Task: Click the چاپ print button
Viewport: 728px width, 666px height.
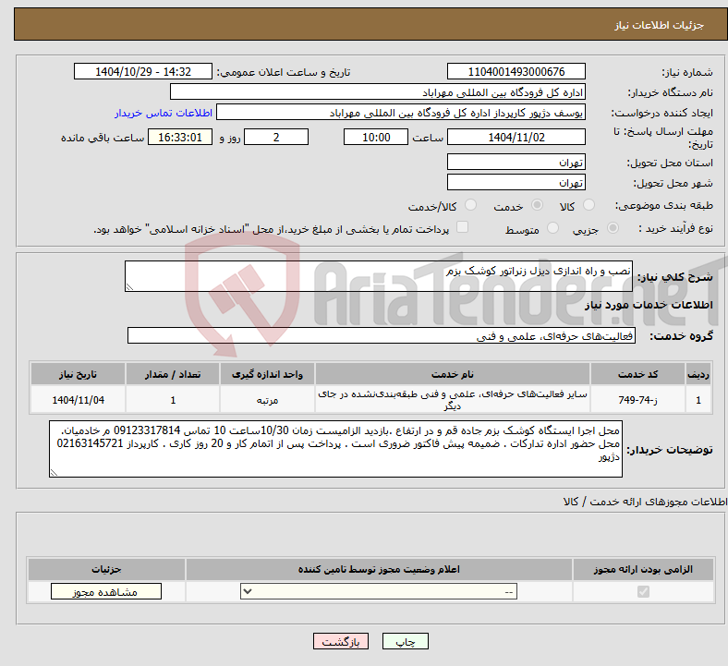Action: (x=406, y=641)
